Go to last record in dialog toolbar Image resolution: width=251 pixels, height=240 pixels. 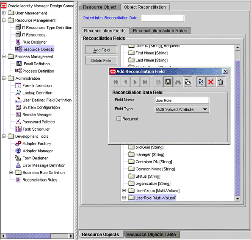[x=145, y=82]
